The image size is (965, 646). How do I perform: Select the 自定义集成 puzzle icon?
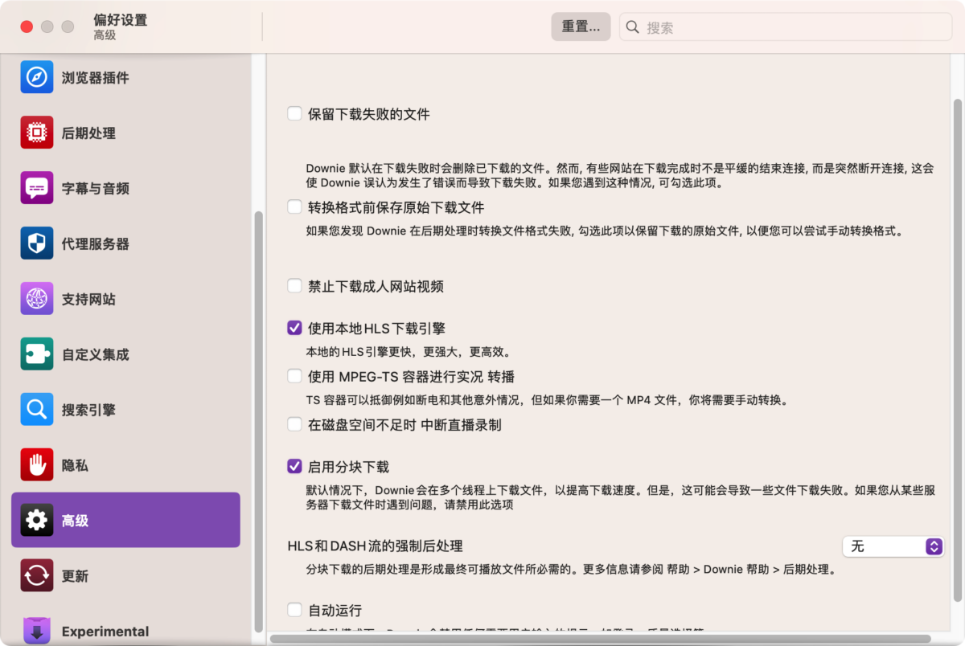tap(37, 354)
